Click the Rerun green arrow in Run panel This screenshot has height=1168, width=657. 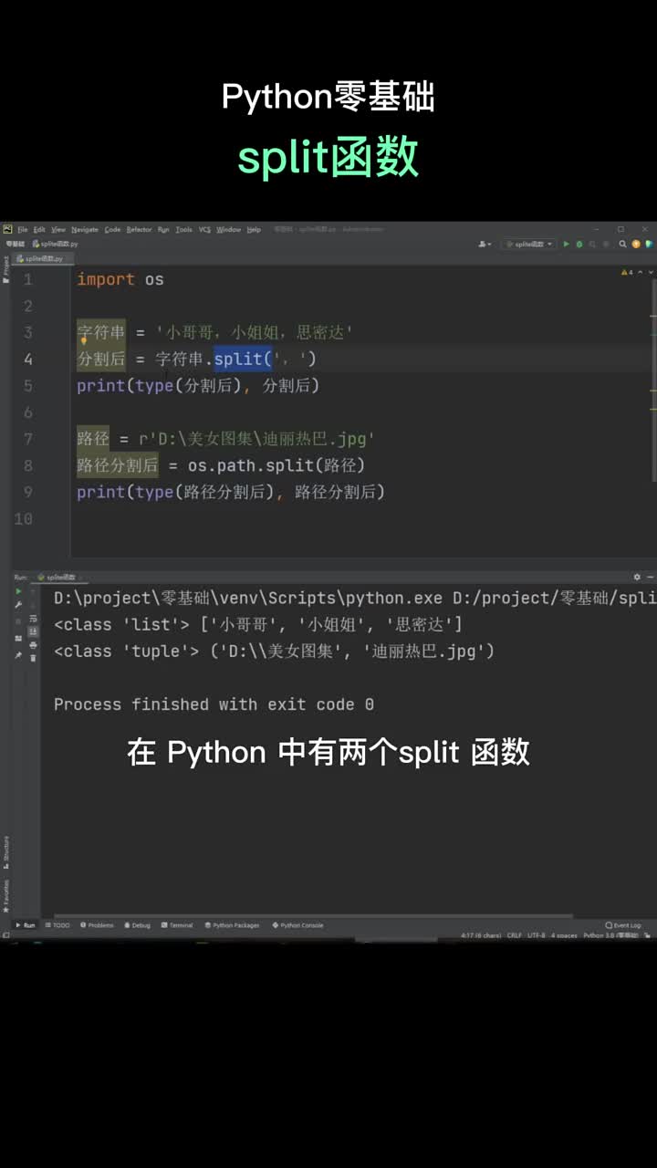pos(18,591)
